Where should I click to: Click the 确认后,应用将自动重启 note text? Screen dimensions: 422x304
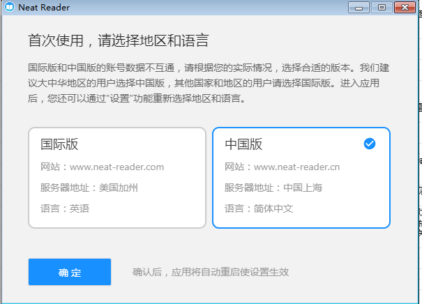tap(211, 272)
